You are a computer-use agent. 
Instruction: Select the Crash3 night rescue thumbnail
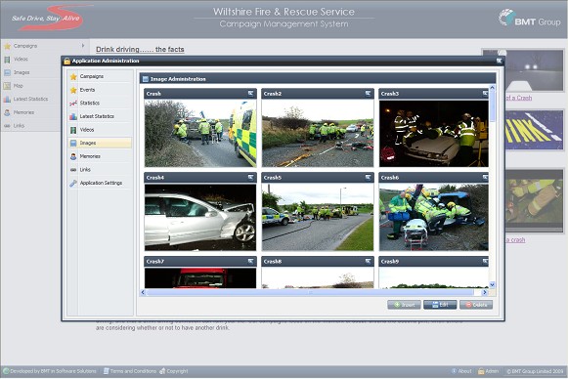click(434, 133)
